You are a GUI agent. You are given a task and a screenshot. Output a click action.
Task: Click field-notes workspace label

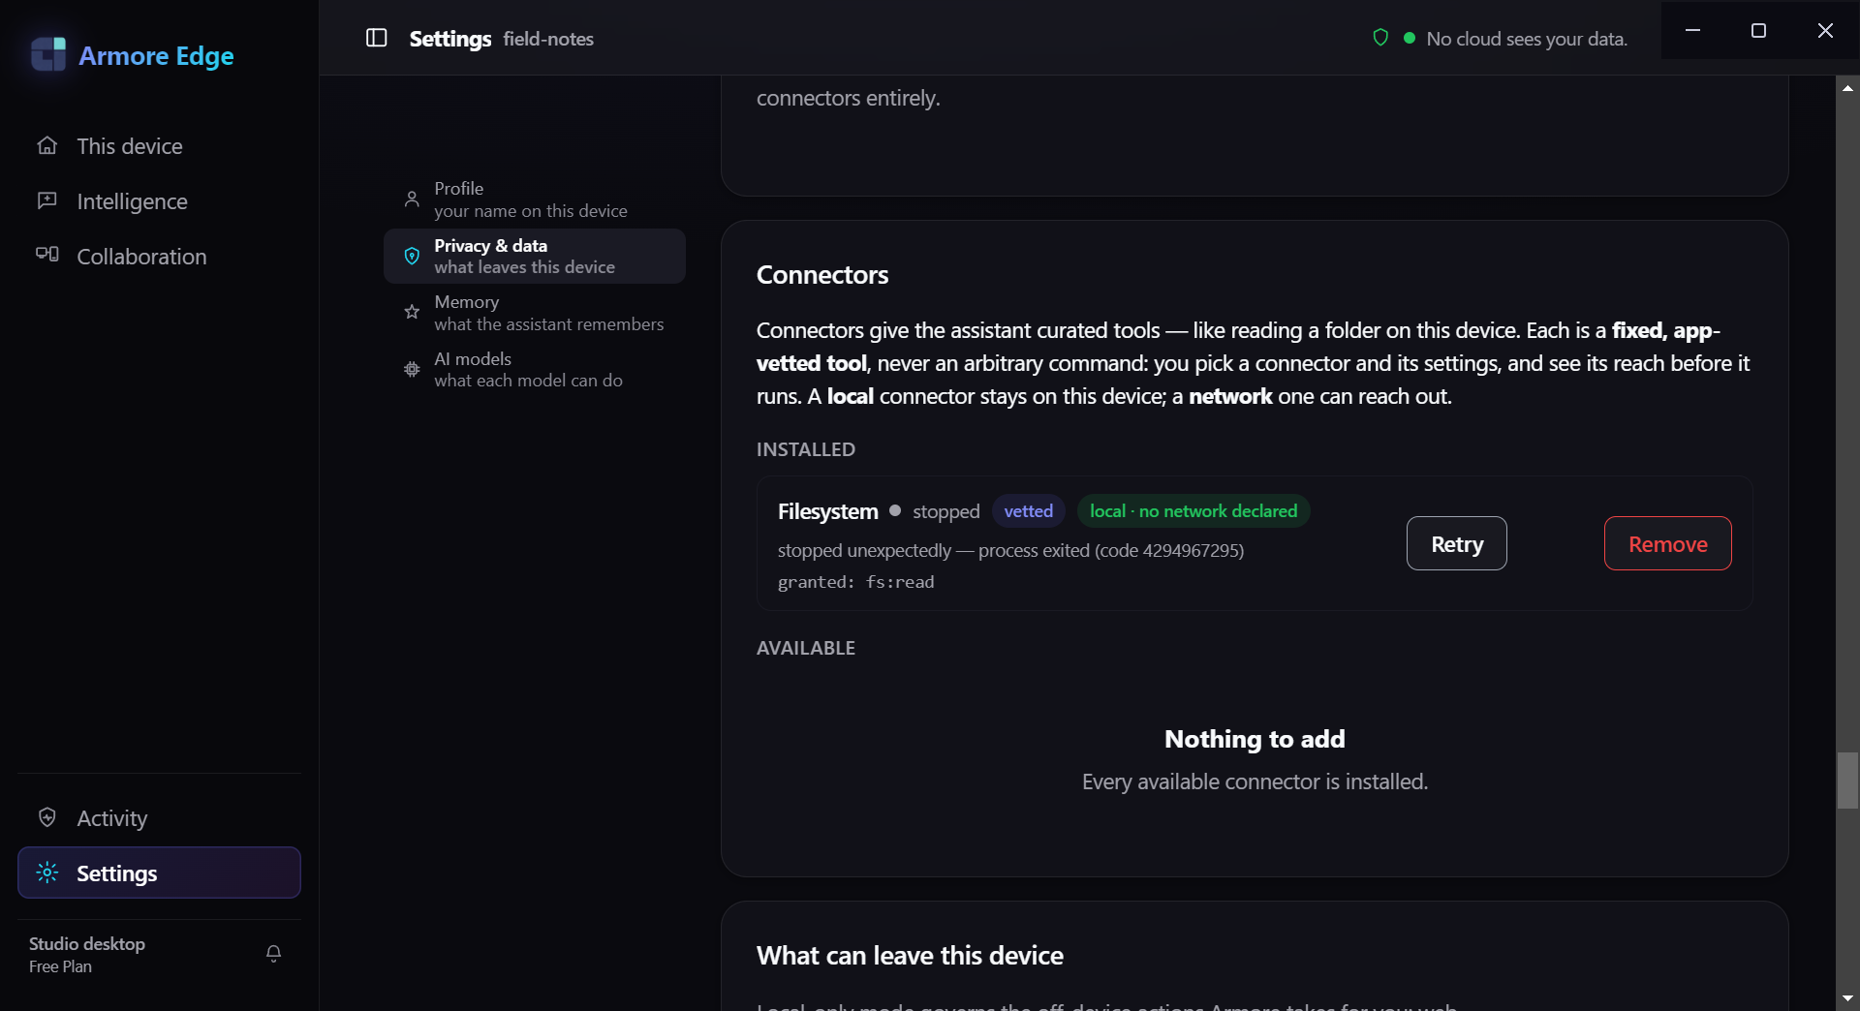coord(548,39)
